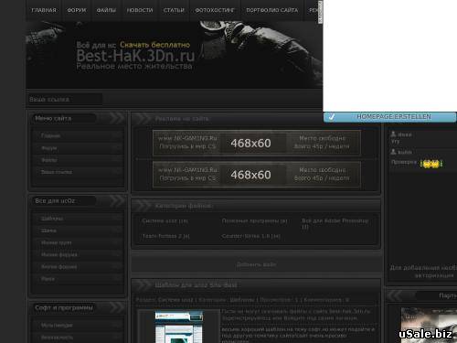Open Ваша ссылка in the Меню сайта sidebar
The height and width of the screenshot is (343, 457).
[x=57, y=172]
